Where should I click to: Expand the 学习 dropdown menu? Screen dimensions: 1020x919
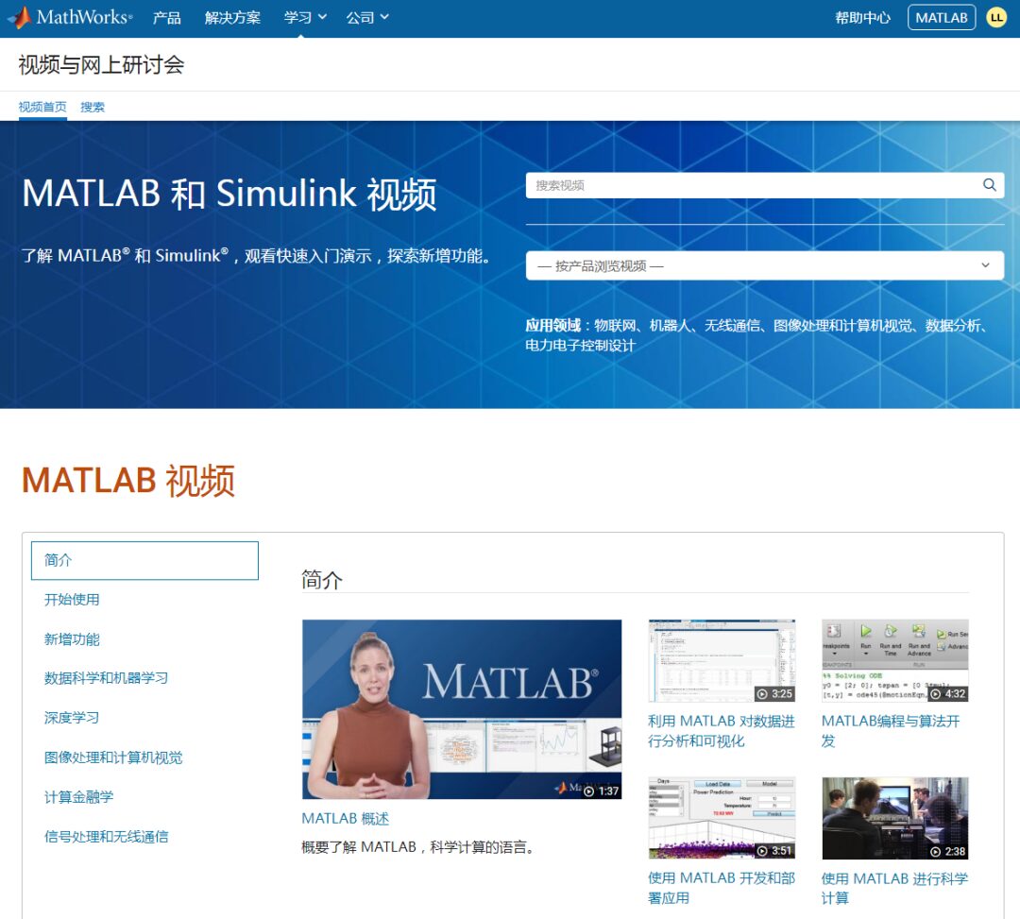click(304, 18)
